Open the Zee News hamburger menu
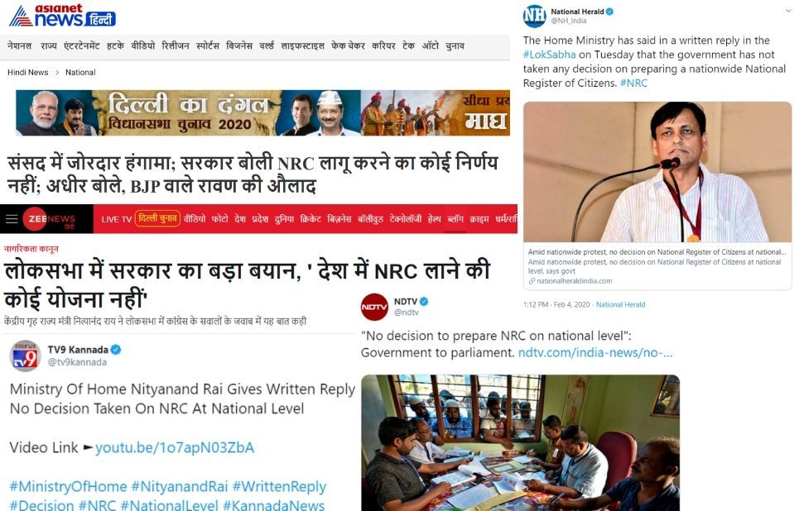The width and height of the screenshot is (804, 511). coord(12,219)
